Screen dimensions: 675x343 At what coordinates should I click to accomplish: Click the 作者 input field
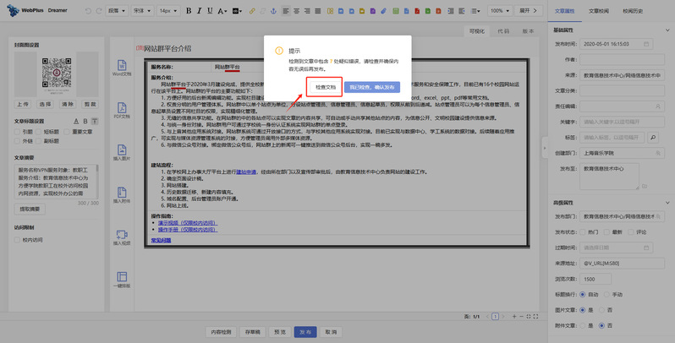tap(622, 59)
